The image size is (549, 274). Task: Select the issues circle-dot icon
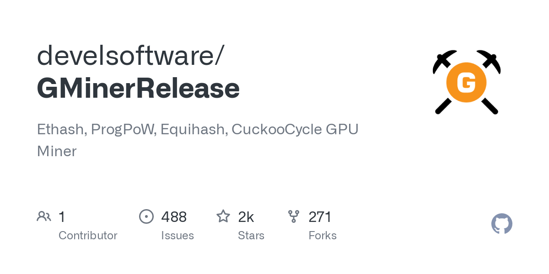pos(146,216)
